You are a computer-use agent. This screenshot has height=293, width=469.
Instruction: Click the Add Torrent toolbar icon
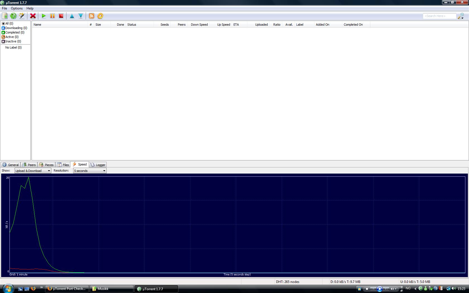[5, 16]
